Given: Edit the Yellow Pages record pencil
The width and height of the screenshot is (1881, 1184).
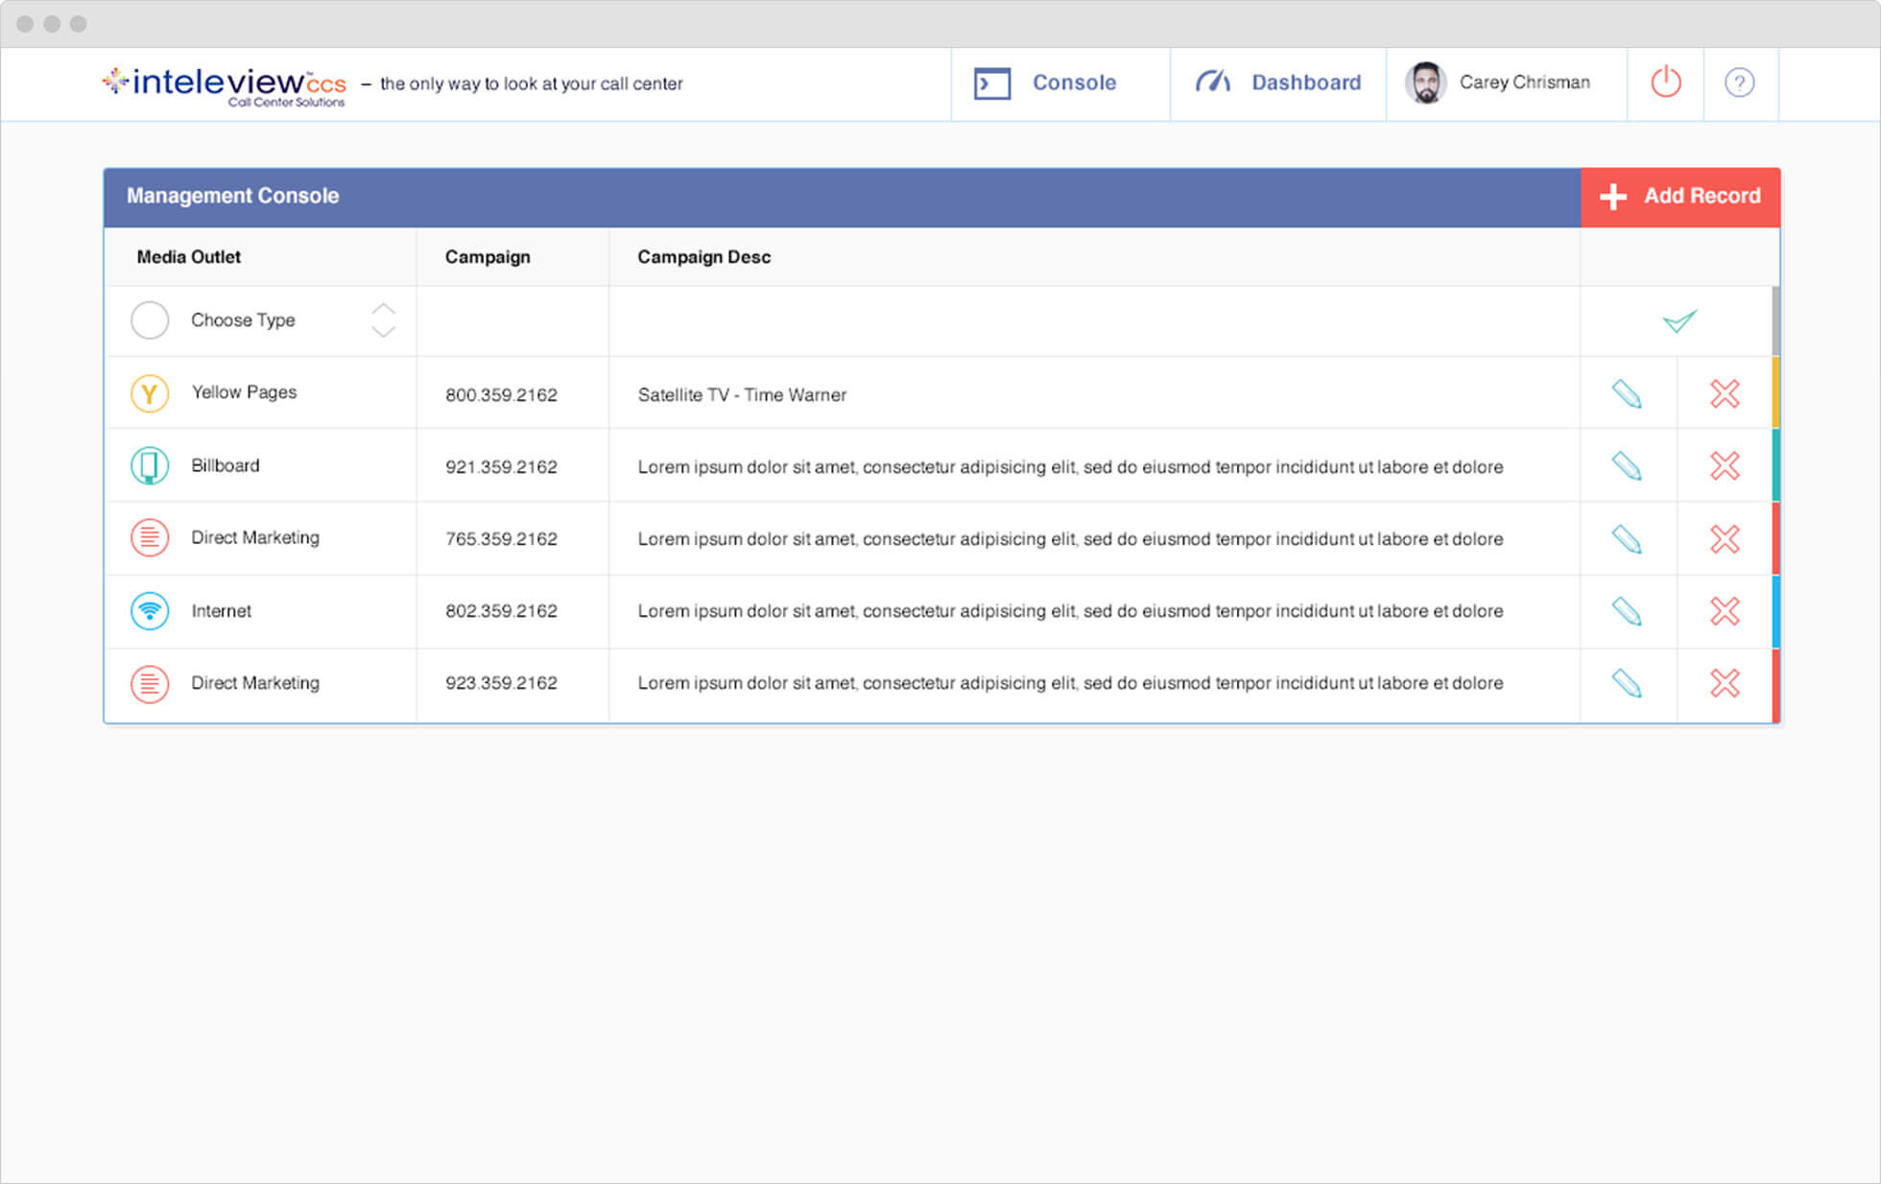Looking at the screenshot, I should pyautogui.click(x=1627, y=393).
